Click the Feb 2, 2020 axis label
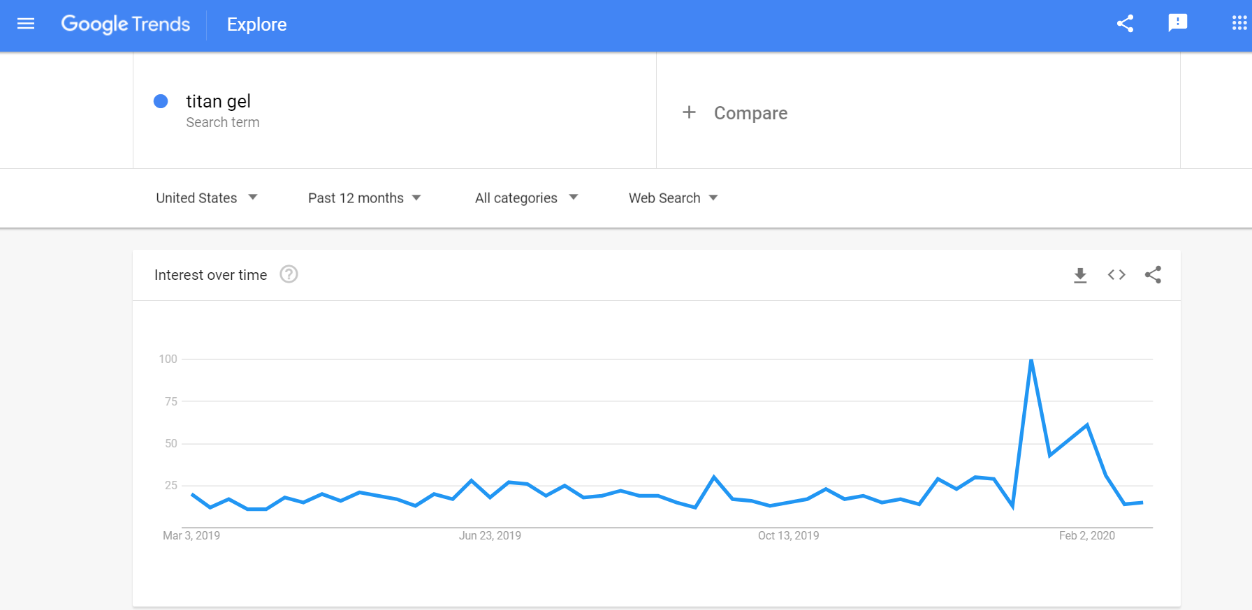The width and height of the screenshot is (1252, 610). pos(1086,535)
